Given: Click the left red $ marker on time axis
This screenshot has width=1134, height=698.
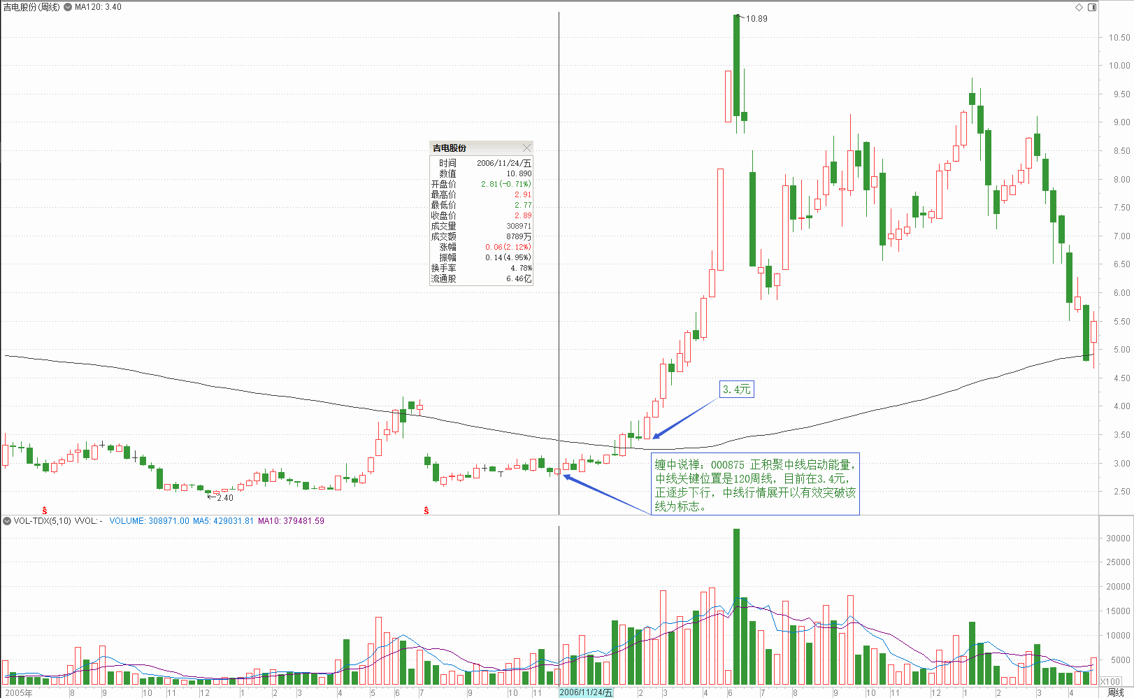Looking at the screenshot, I should point(45,511).
